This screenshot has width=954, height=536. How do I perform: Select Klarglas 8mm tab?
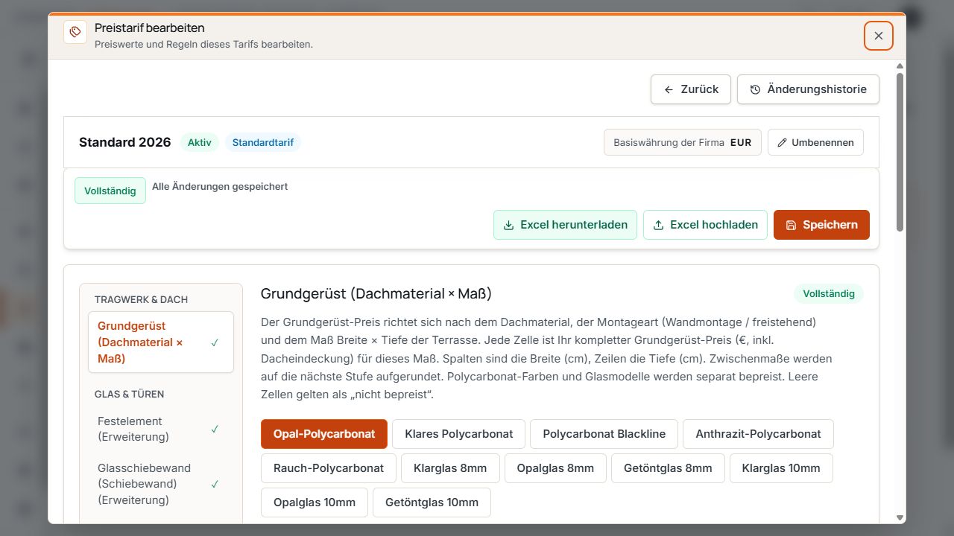(450, 468)
